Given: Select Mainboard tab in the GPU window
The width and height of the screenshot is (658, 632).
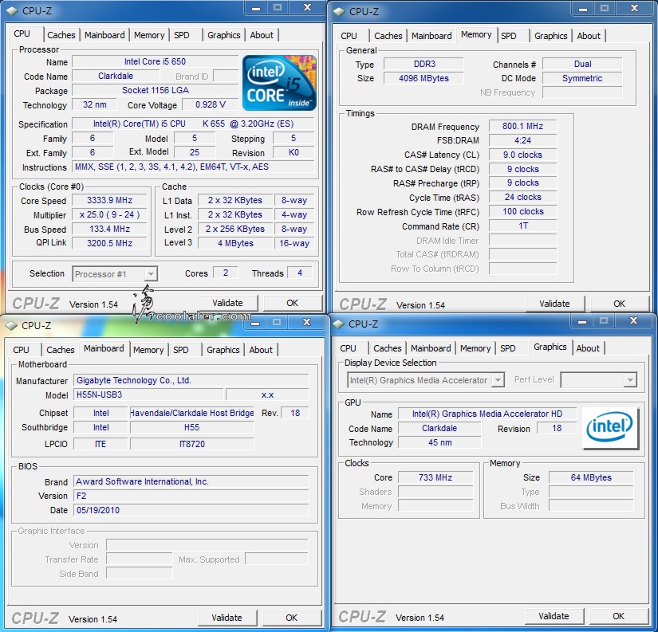Looking at the screenshot, I should pyautogui.click(x=431, y=348).
